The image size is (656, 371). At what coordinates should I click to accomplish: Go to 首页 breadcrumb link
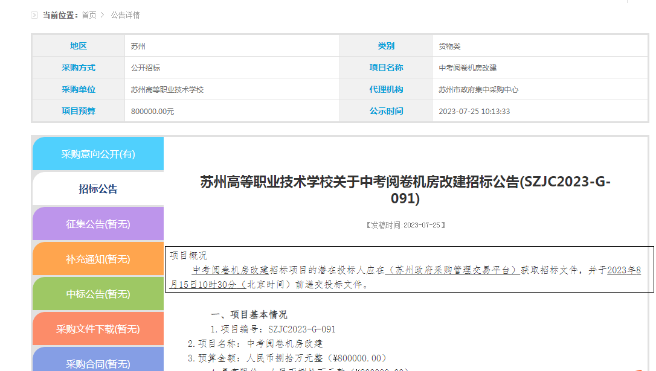pos(89,15)
